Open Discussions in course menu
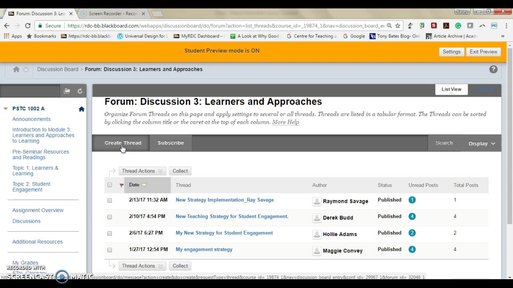Screen dimensions: 513x288 click(26, 221)
